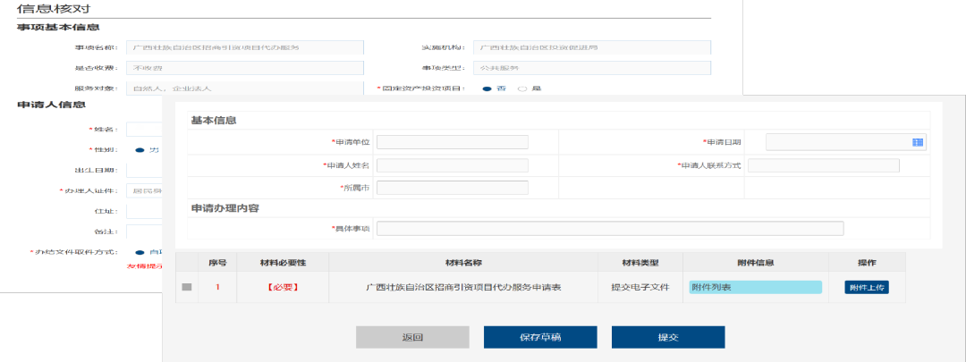Click the 申请单位 input field
This screenshot has height=362, width=966.
click(452, 142)
